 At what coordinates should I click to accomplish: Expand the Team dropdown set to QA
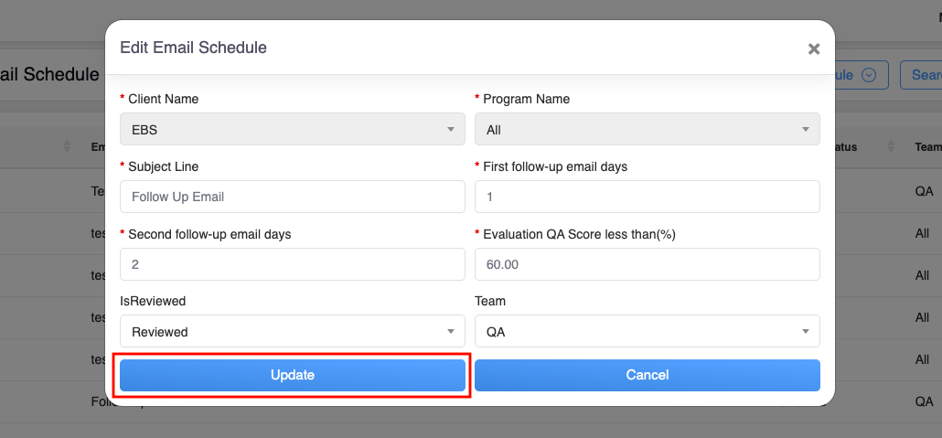click(647, 332)
